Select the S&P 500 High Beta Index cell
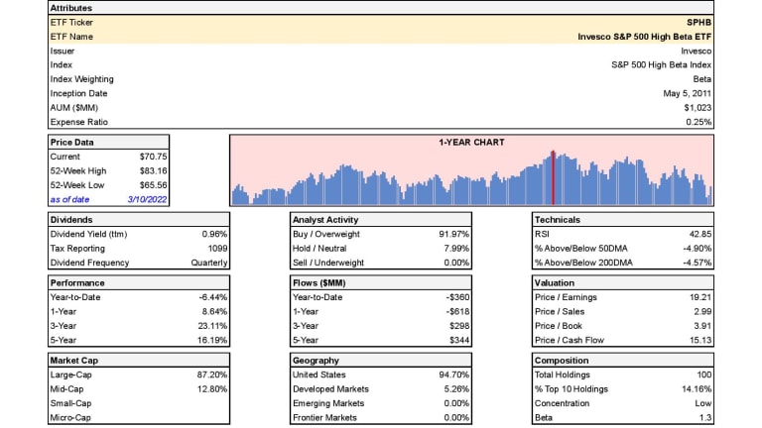 [x=661, y=65]
